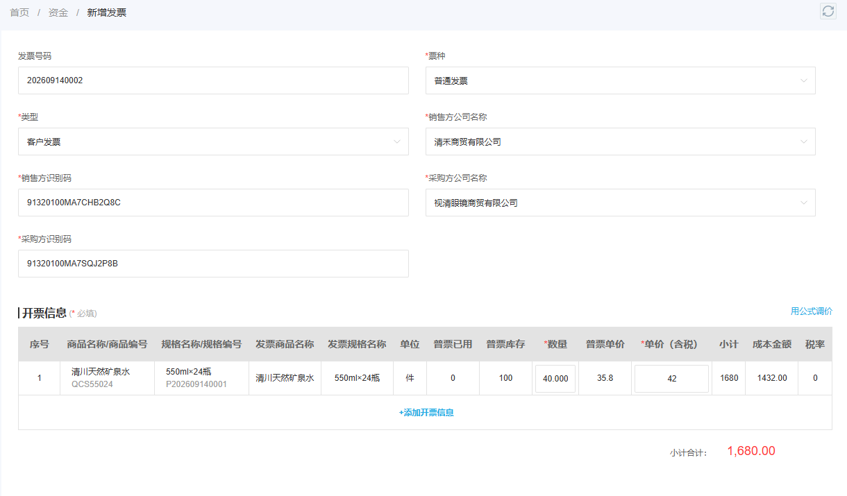Image resolution: width=847 pixels, height=496 pixels.
Task: Open 销售方公司名称 dropdown with 清禾商贸有限公司
Action: tap(620, 142)
